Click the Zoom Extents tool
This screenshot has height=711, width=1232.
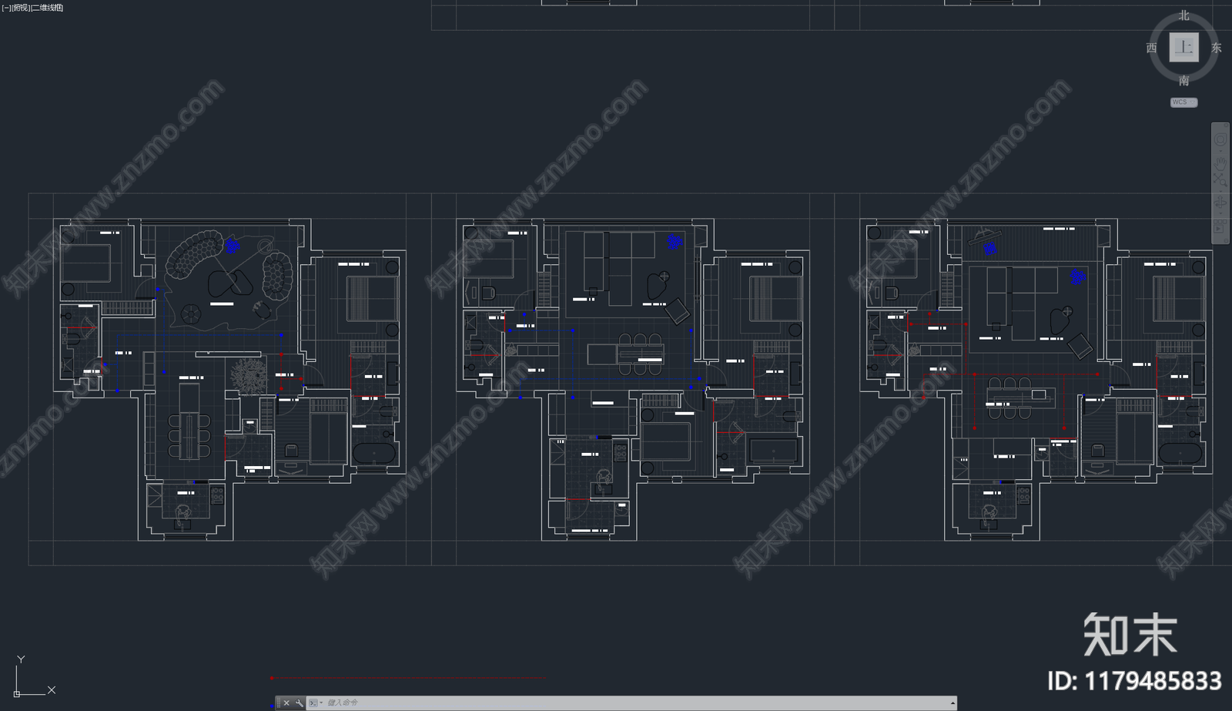tap(1220, 179)
